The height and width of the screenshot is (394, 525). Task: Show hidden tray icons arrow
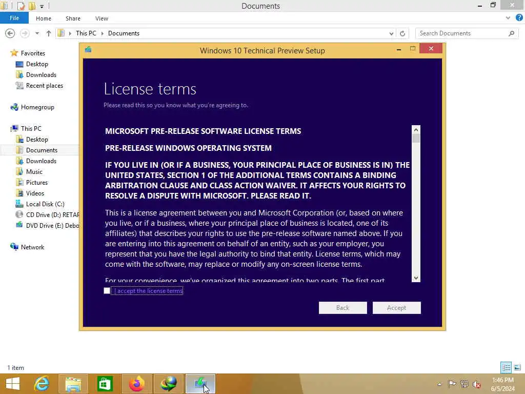click(439, 384)
